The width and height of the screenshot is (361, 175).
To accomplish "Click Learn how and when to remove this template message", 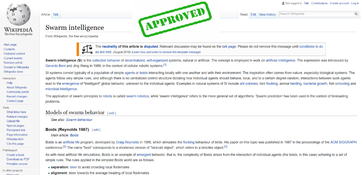I will click(x=166, y=52).
